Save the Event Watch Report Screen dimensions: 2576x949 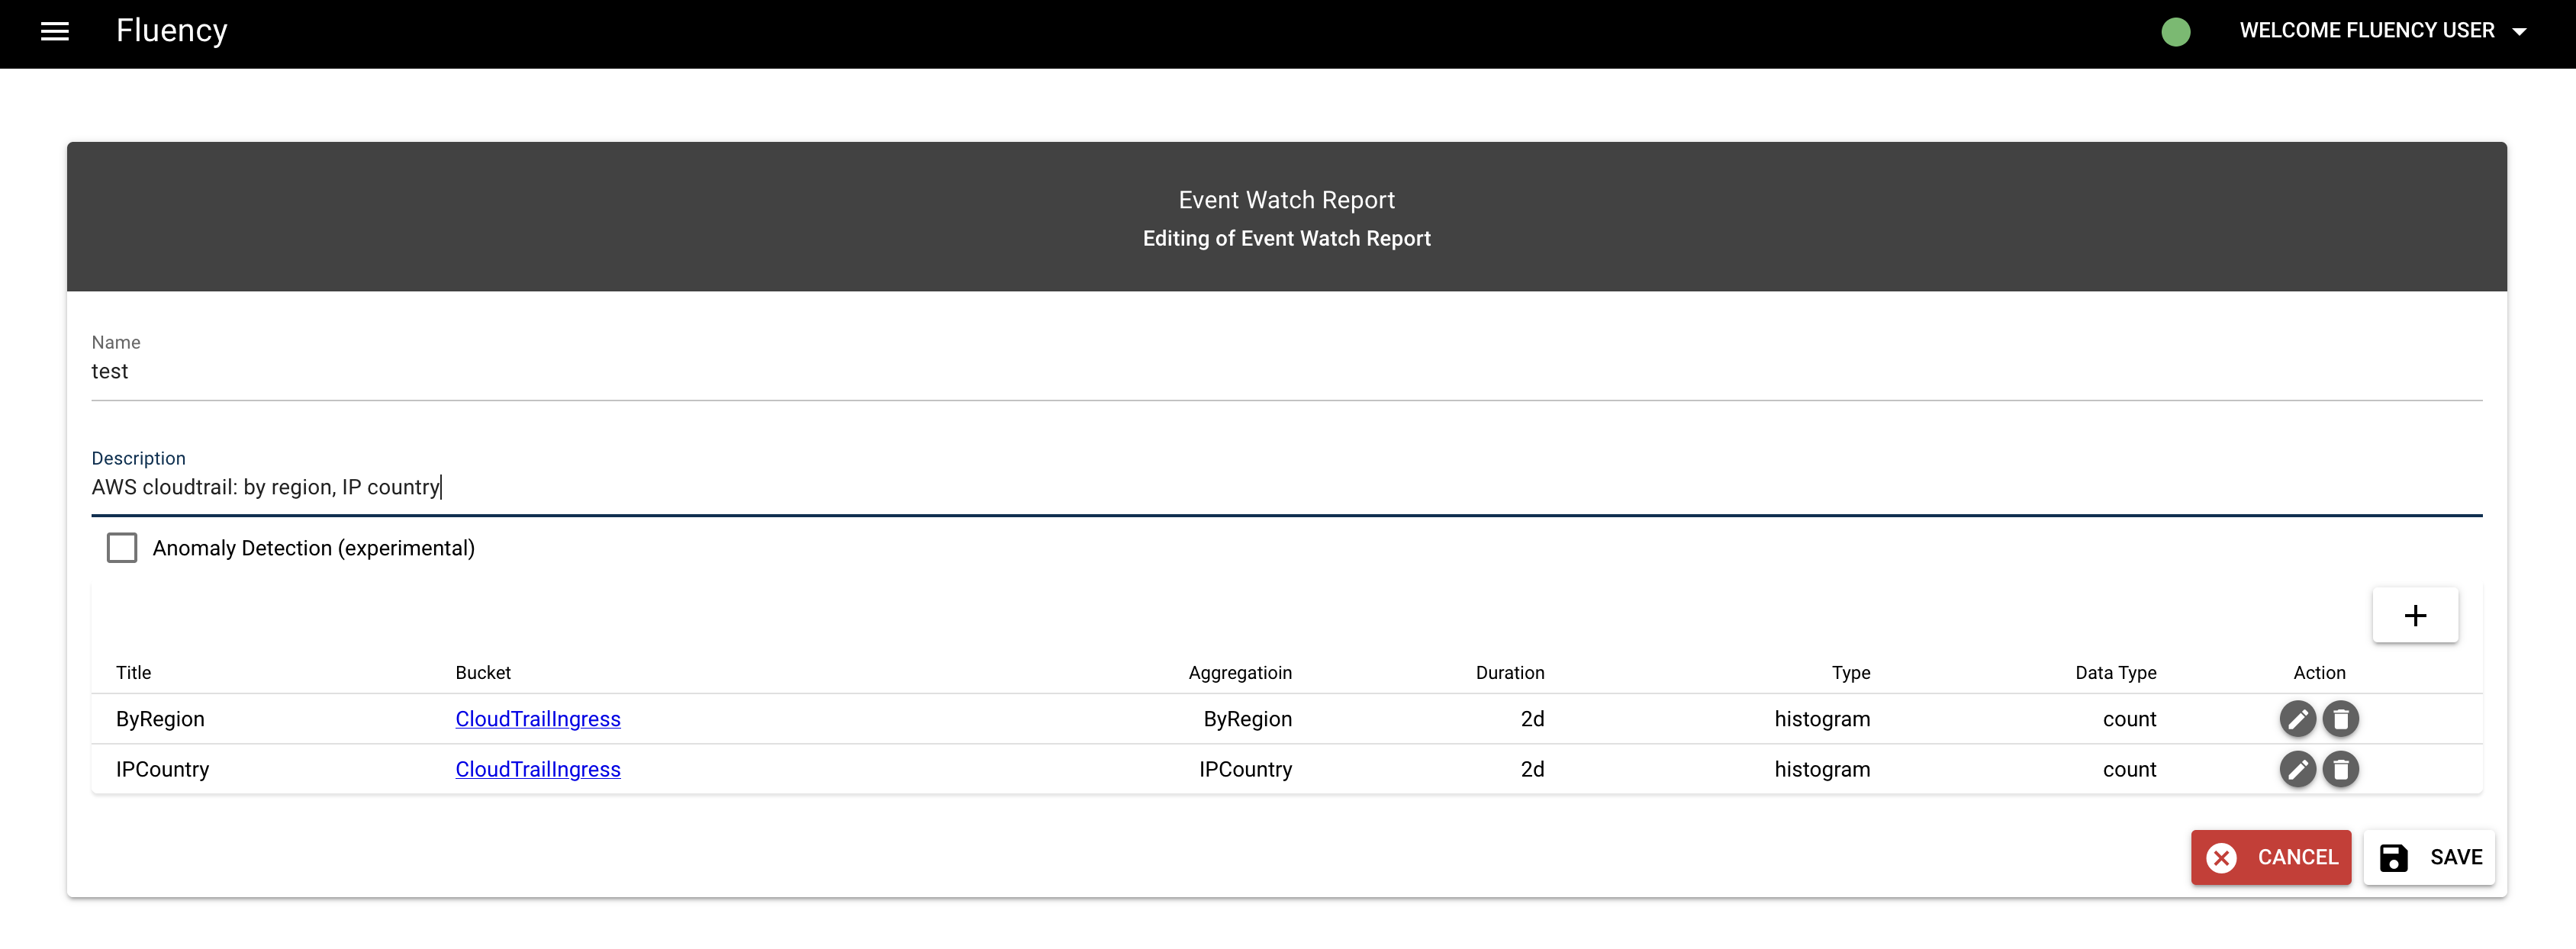(2429, 857)
